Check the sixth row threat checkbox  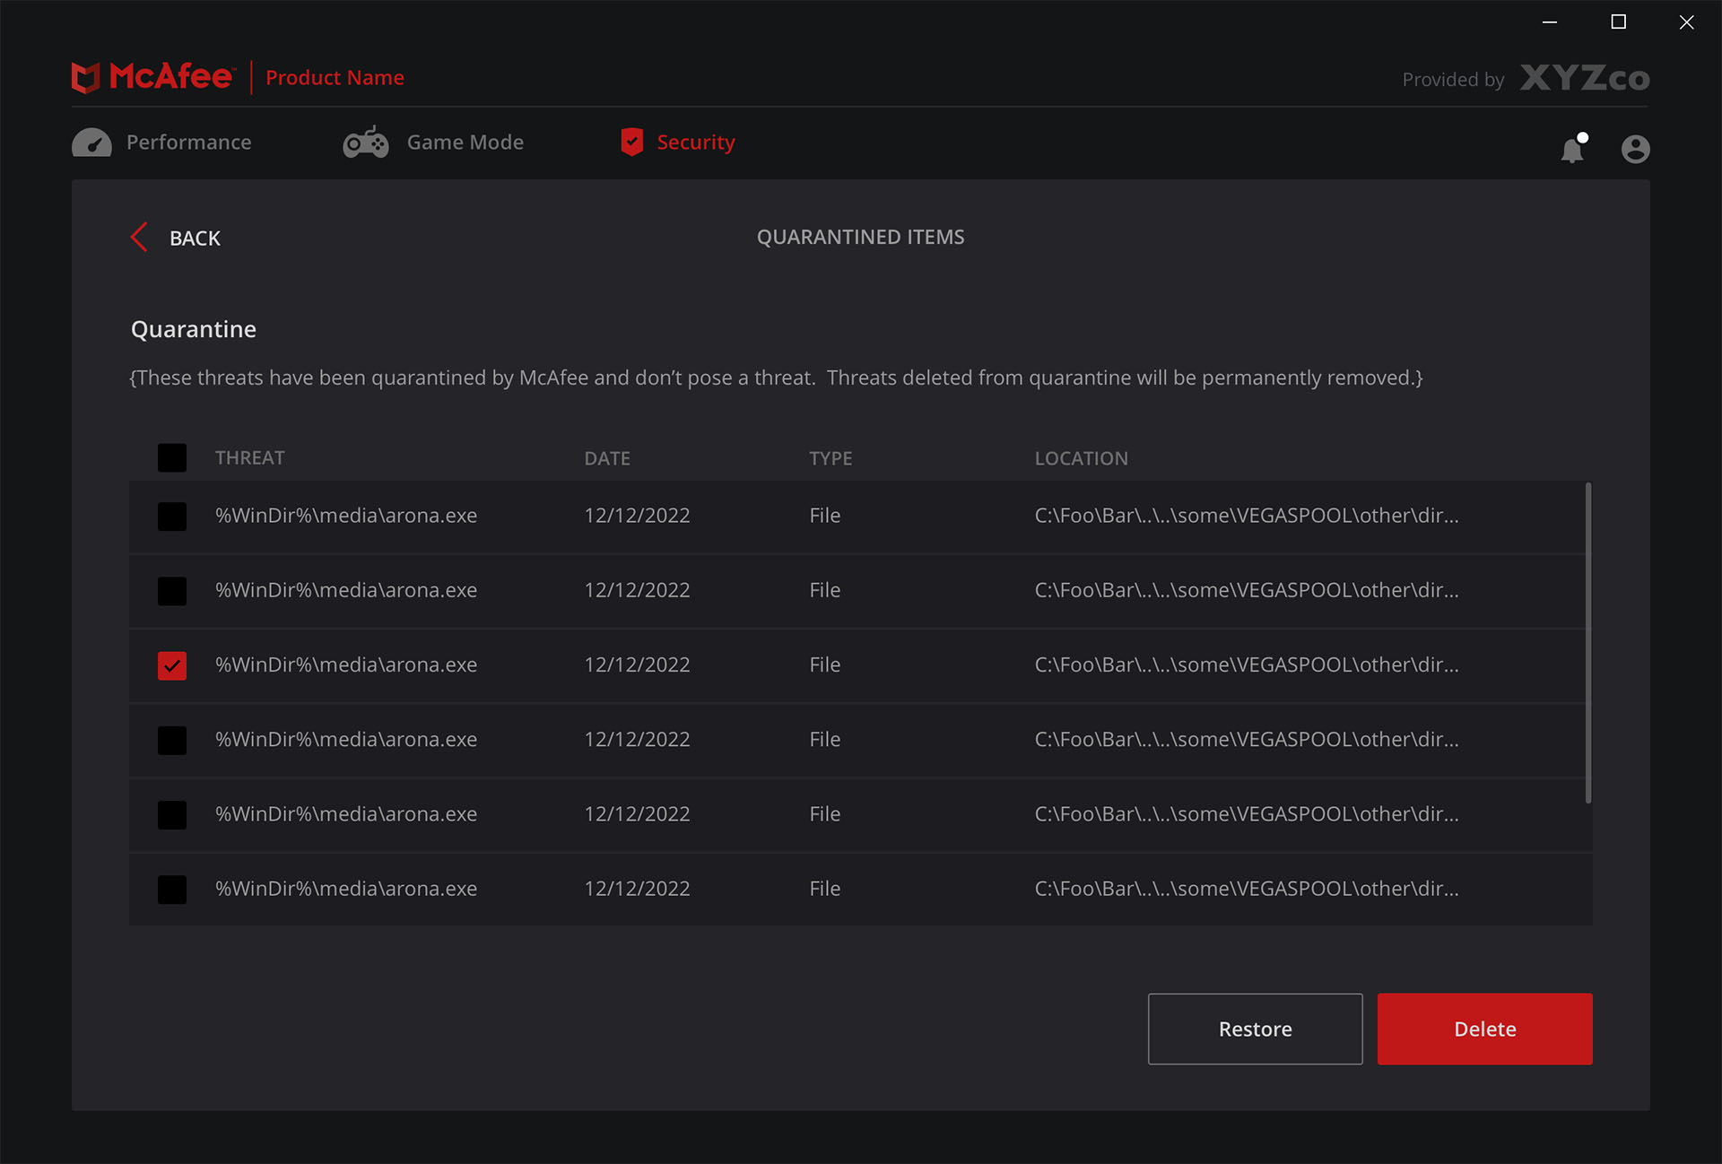[x=172, y=889]
